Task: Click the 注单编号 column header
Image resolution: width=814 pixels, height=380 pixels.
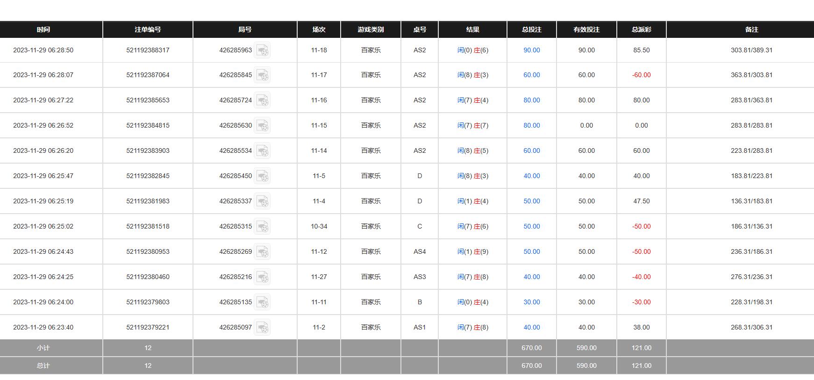Action: coord(148,29)
